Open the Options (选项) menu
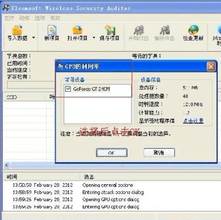The image size is (221, 220). (x=40, y=18)
